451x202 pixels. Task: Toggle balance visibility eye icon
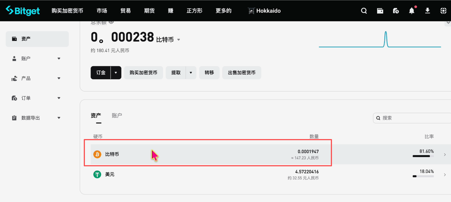[x=111, y=22]
